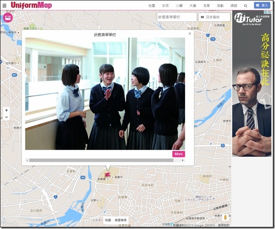Open the hamburger menu icon
Screen dimensions: 275x229
[x=5, y=5]
